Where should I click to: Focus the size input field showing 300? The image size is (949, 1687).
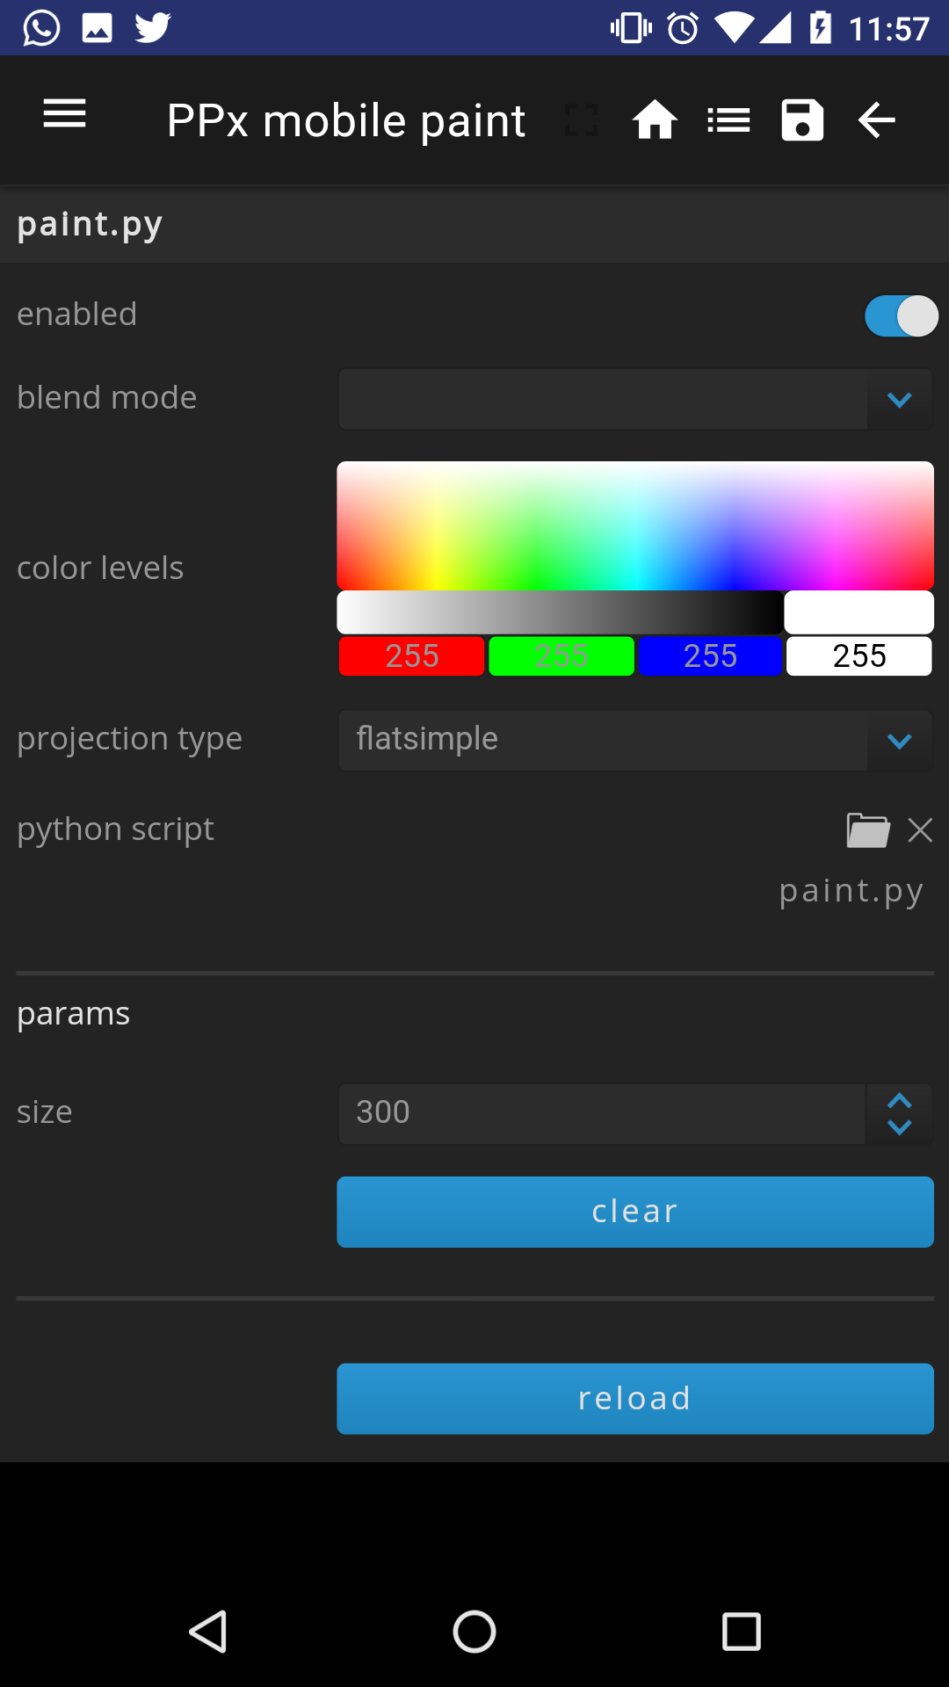[602, 1113]
